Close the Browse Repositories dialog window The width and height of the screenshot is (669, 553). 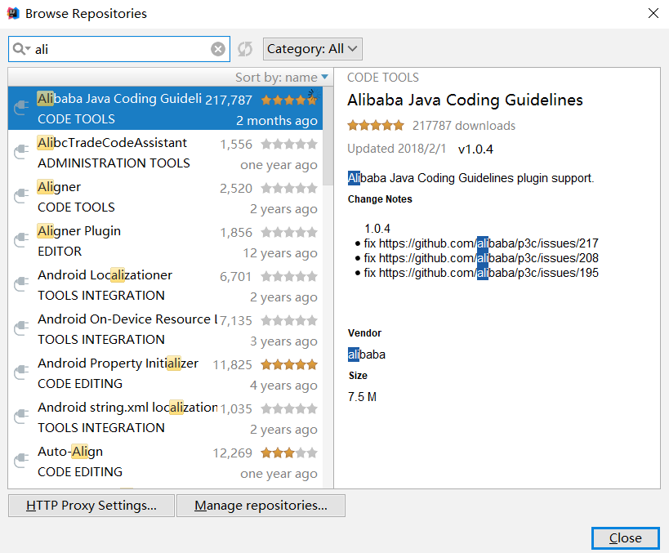coord(653,13)
